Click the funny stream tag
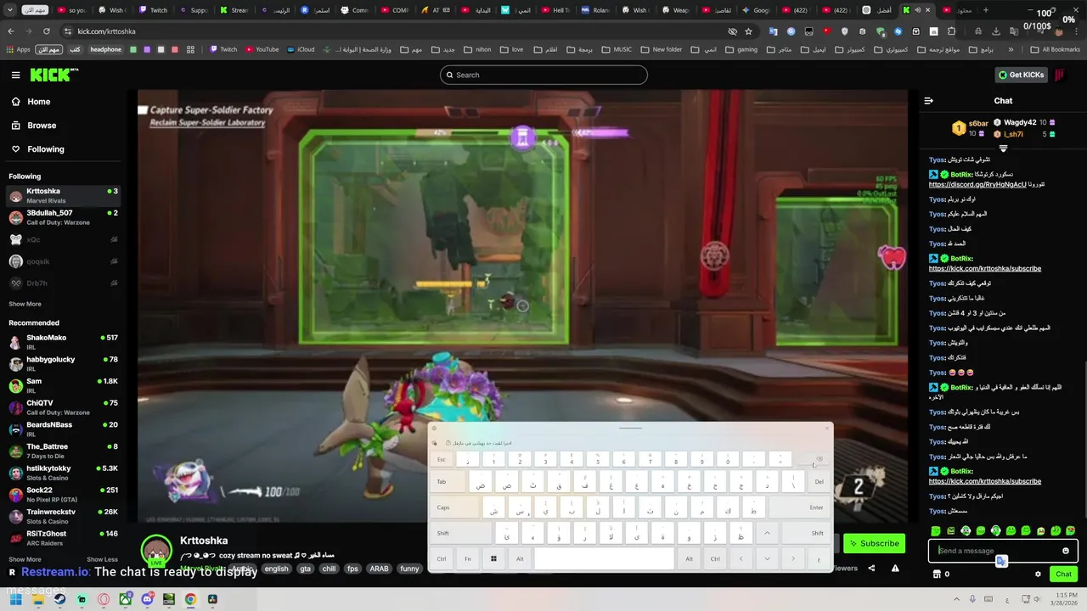Image resolution: width=1087 pixels, height=611 pixels. (409, 569)
